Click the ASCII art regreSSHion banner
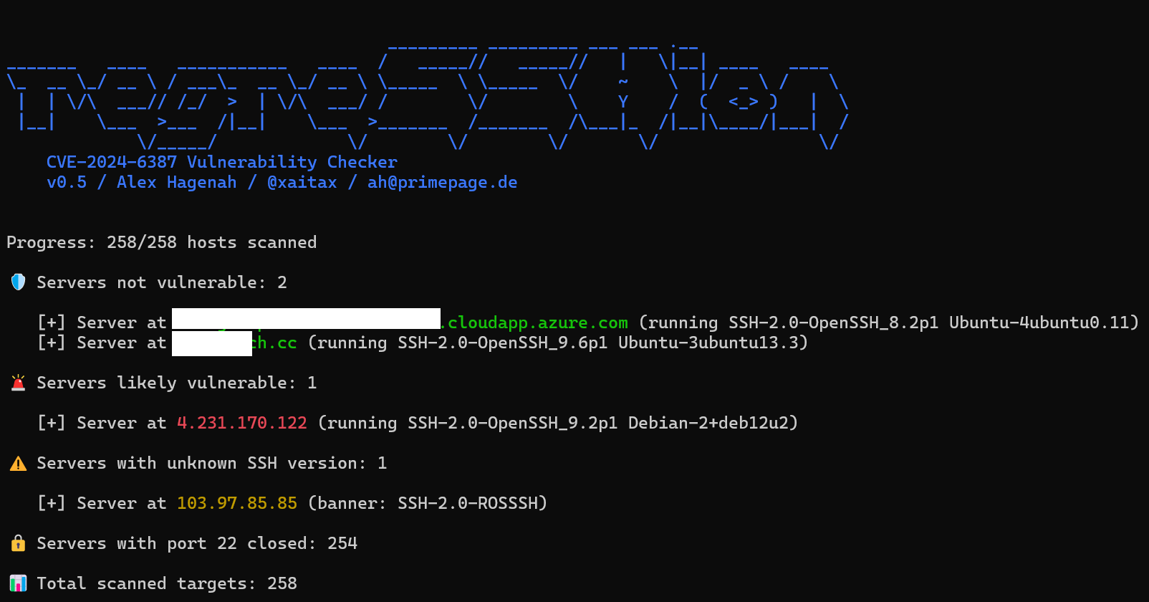 coord(428,96)
